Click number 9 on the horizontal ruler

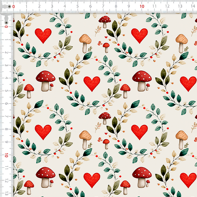129,6
